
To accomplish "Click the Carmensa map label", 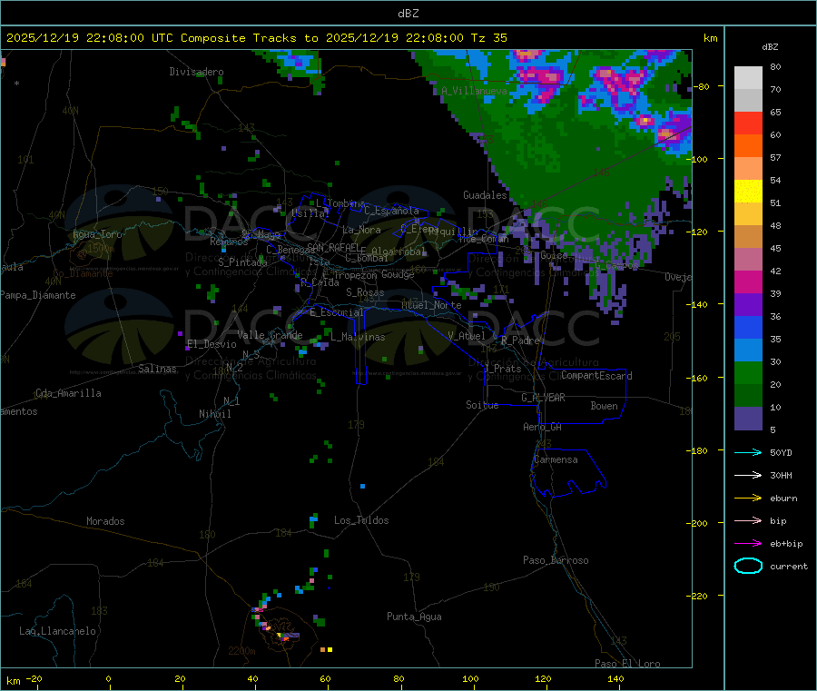I will [556, 459].
